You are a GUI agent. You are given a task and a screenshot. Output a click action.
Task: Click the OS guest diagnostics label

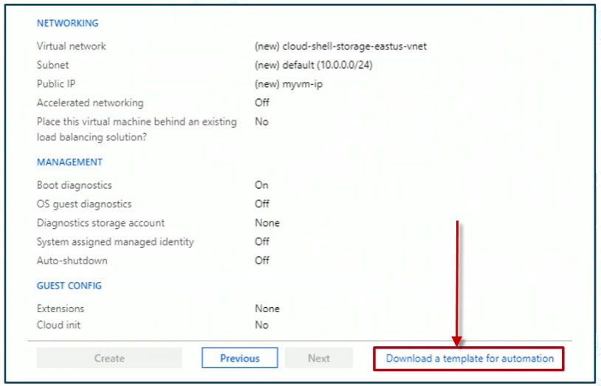pyautogui.click(x=84, y=204)
